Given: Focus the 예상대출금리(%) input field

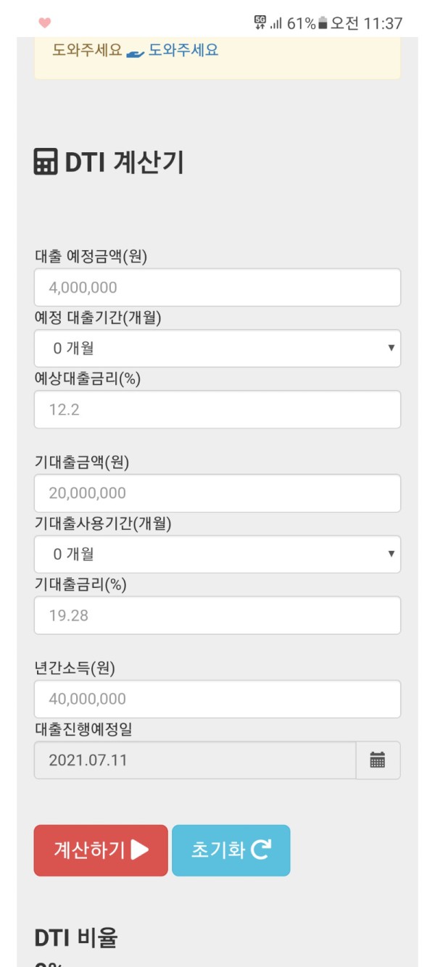Looking at the screenshot, I should [217, 410].
